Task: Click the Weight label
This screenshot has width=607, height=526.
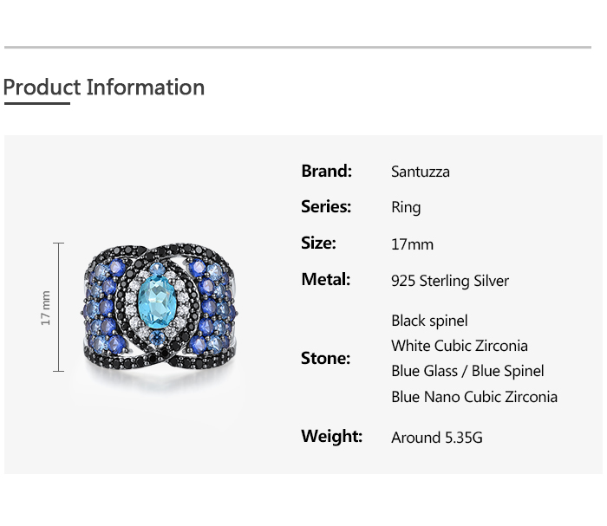Action: (331, 436)
